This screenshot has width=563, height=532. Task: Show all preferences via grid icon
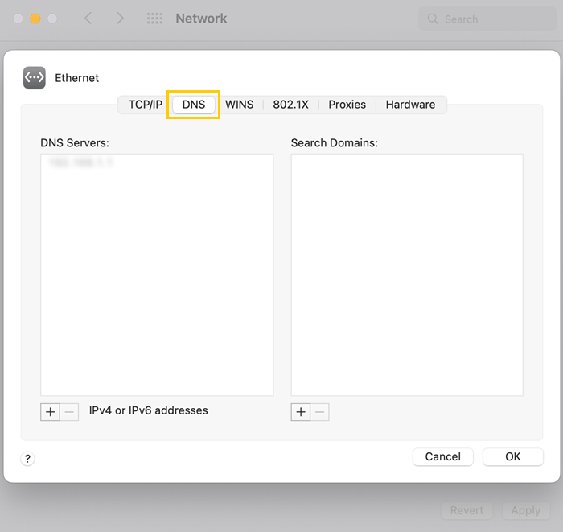pyautogui.click(x=154, y=19)
